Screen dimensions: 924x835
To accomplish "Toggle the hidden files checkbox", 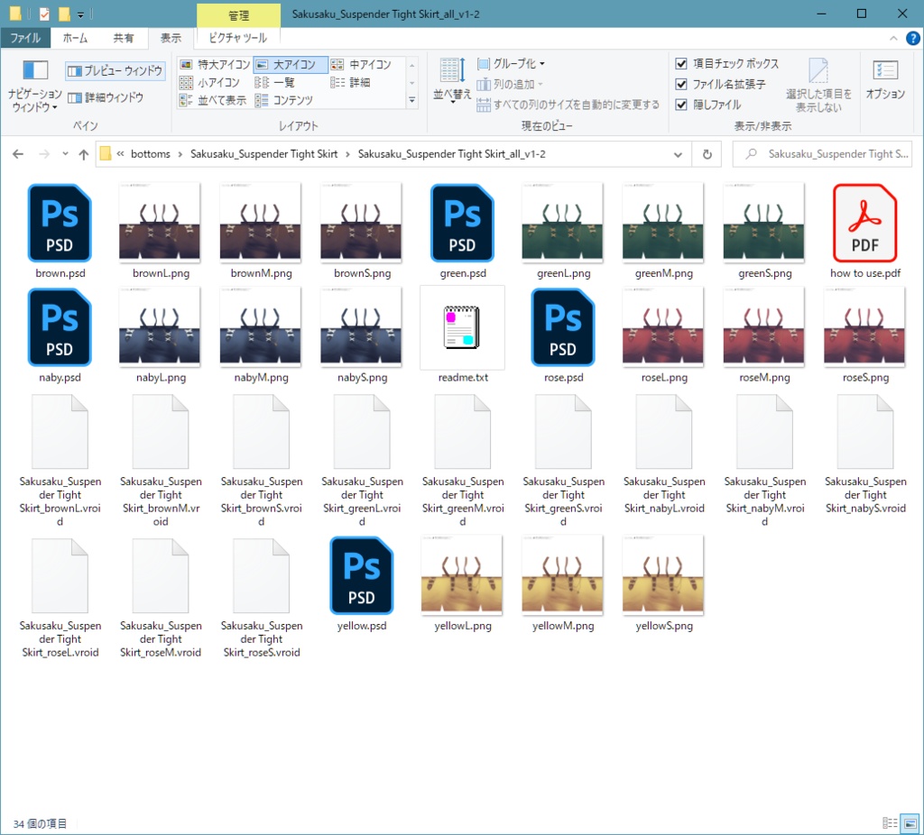I will click(x=681, y=105).
